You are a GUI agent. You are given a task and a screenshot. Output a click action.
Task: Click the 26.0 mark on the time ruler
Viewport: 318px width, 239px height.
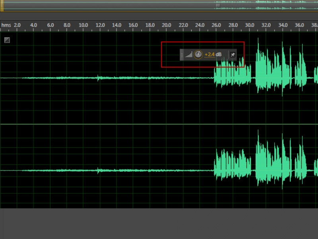[216, 25]
